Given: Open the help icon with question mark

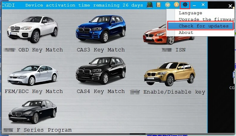Looking at the screenshot, I should (x=150, y=5).
